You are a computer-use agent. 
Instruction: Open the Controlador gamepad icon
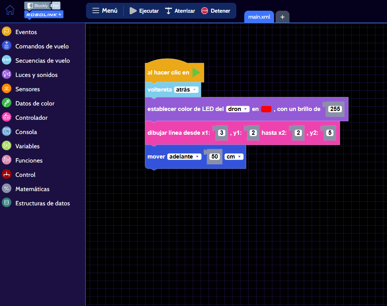click(7, 117)
